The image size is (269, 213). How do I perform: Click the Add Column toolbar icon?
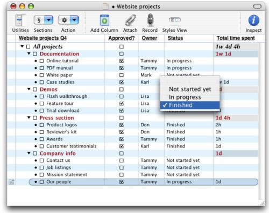pyautogui.click(x=104, y=20)
